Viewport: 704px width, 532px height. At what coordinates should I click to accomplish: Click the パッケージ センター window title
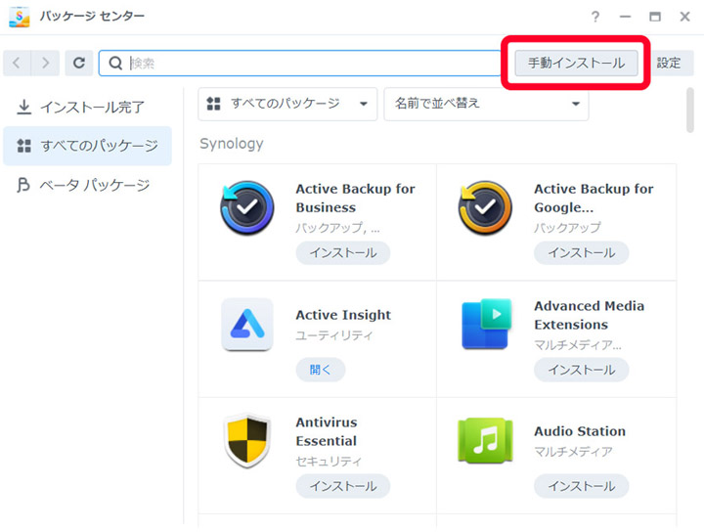click(92, 17)
